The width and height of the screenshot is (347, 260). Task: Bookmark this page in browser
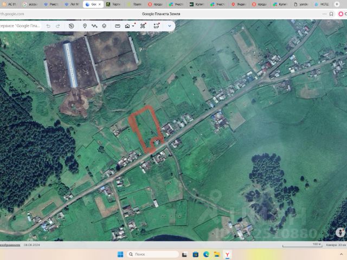pyautogui.click(x=331, y=14)
